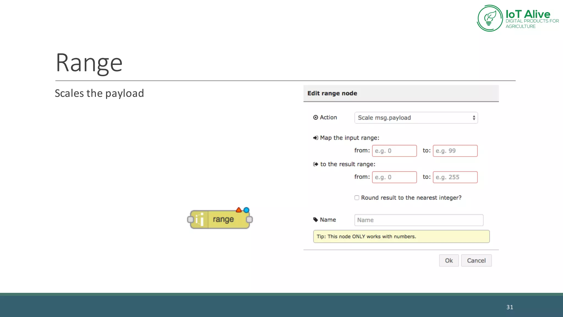Confirm with the Ok button

coord(449,261)
